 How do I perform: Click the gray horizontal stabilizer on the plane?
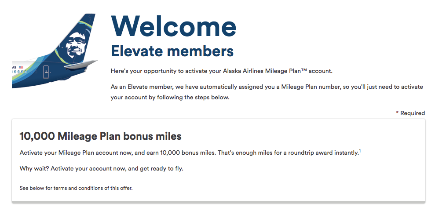pyautogui.click(x=80, y=65)
